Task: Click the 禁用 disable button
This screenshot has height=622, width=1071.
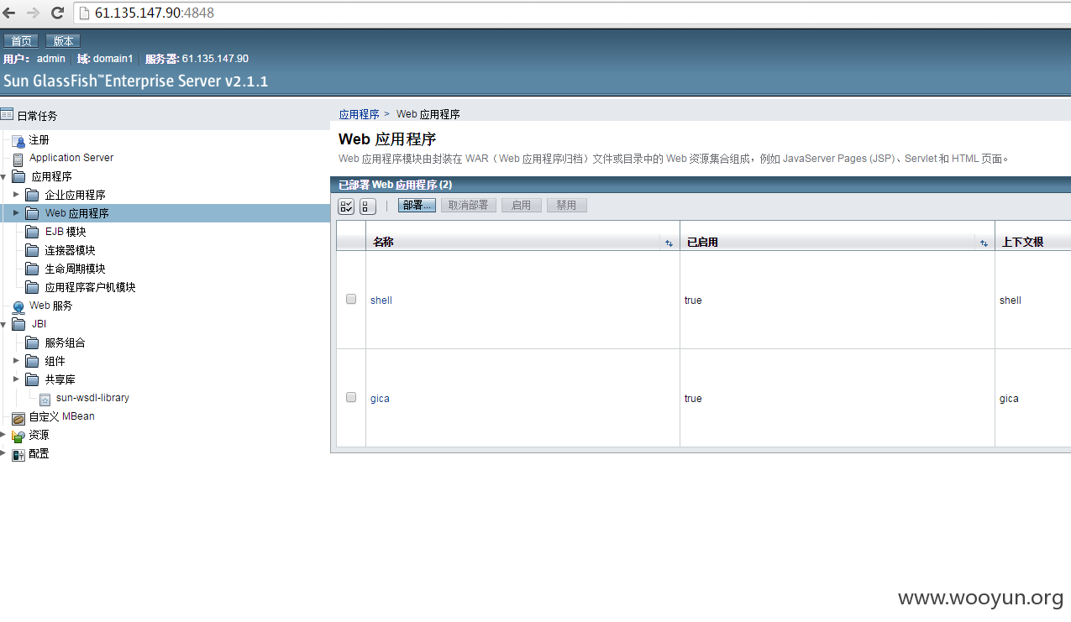Action: [567, 205]
